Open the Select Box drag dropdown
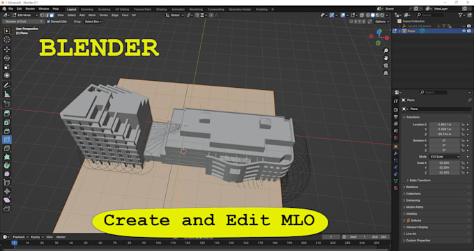This screenshot has width=474, height=251. tap(93, 22)
